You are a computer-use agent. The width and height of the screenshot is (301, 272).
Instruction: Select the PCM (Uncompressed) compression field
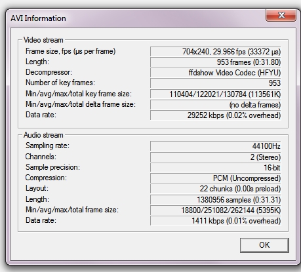pyautogui.click(x=216, y=178)
